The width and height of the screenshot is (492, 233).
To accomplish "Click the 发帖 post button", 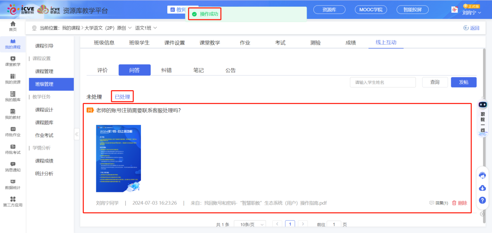I will 464,82.
